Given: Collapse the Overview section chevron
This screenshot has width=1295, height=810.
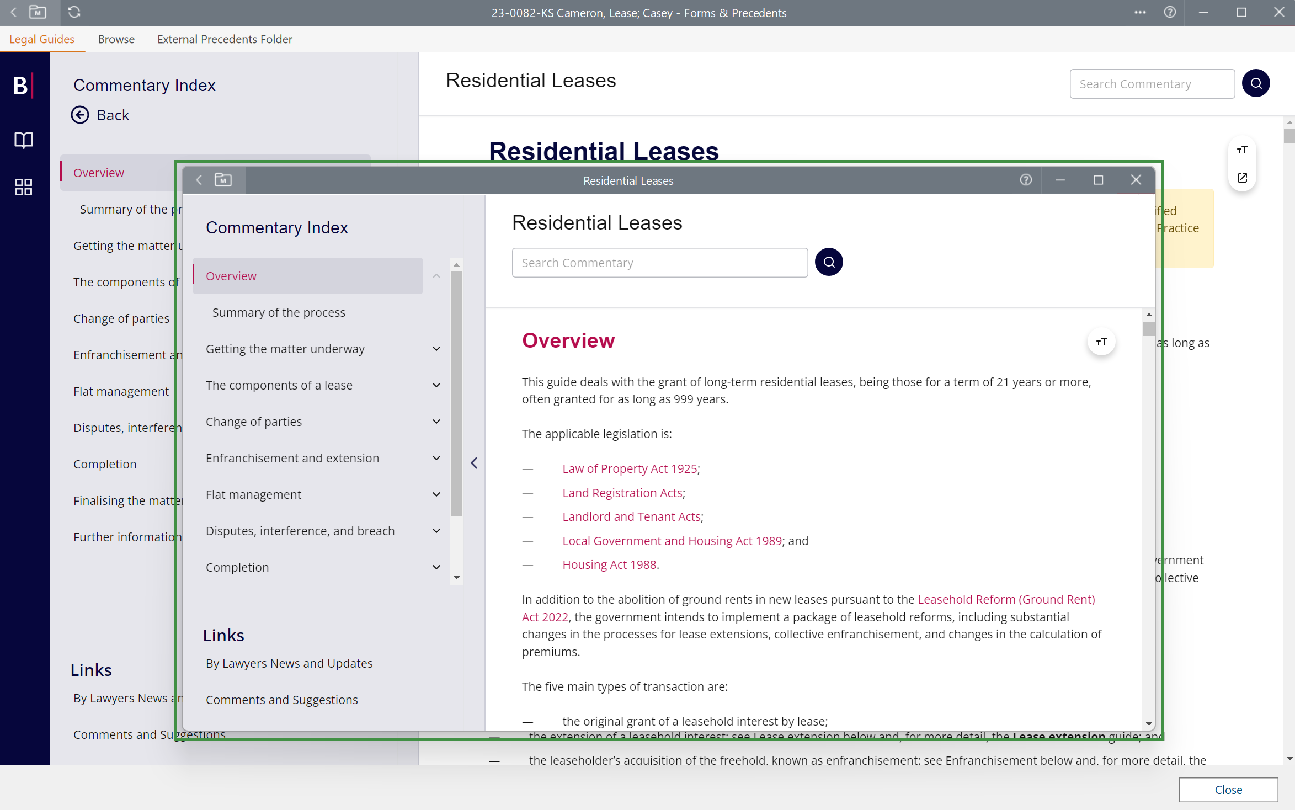Looking at the screenshot, I should coord(436,276).
